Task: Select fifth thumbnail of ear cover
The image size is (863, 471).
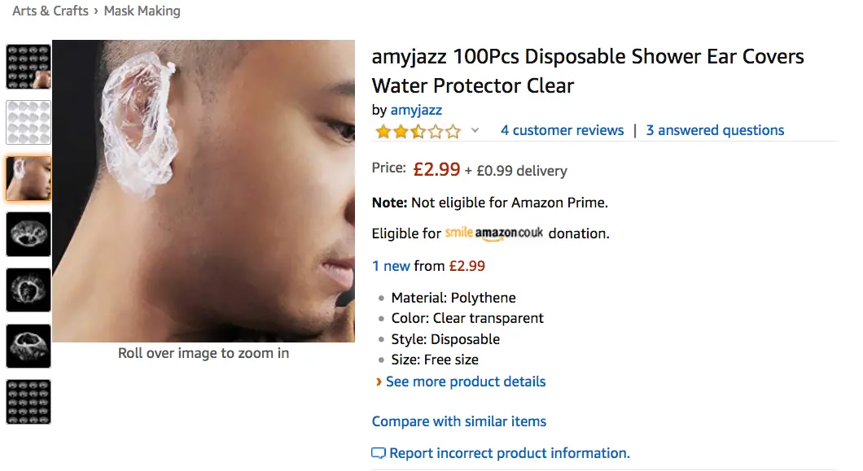Action: [28, 290]
